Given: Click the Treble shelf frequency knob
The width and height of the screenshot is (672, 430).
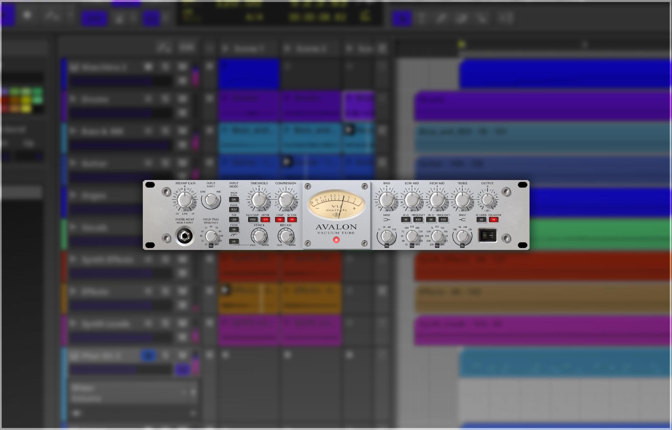Looking at the screenshot, I should tap(462, 236).
